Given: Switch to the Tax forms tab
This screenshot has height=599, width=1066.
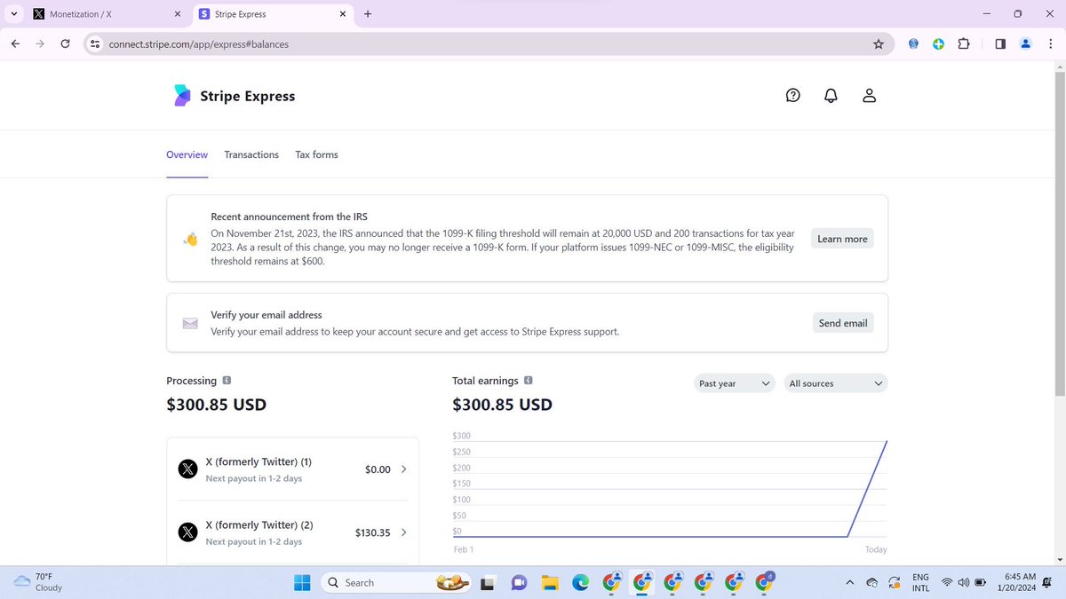Looking at the screenshot, I should tap(316, 154).
